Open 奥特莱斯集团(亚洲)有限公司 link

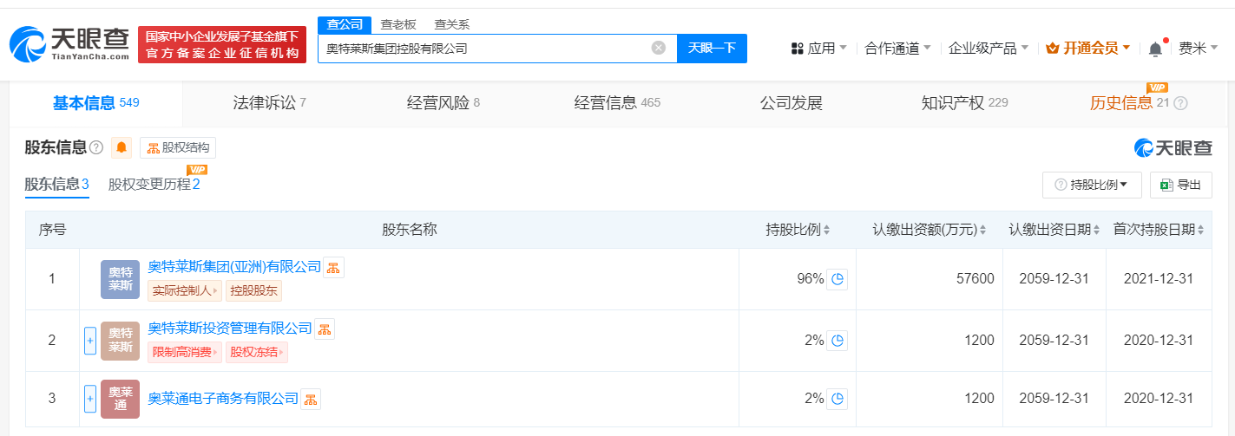234,267
